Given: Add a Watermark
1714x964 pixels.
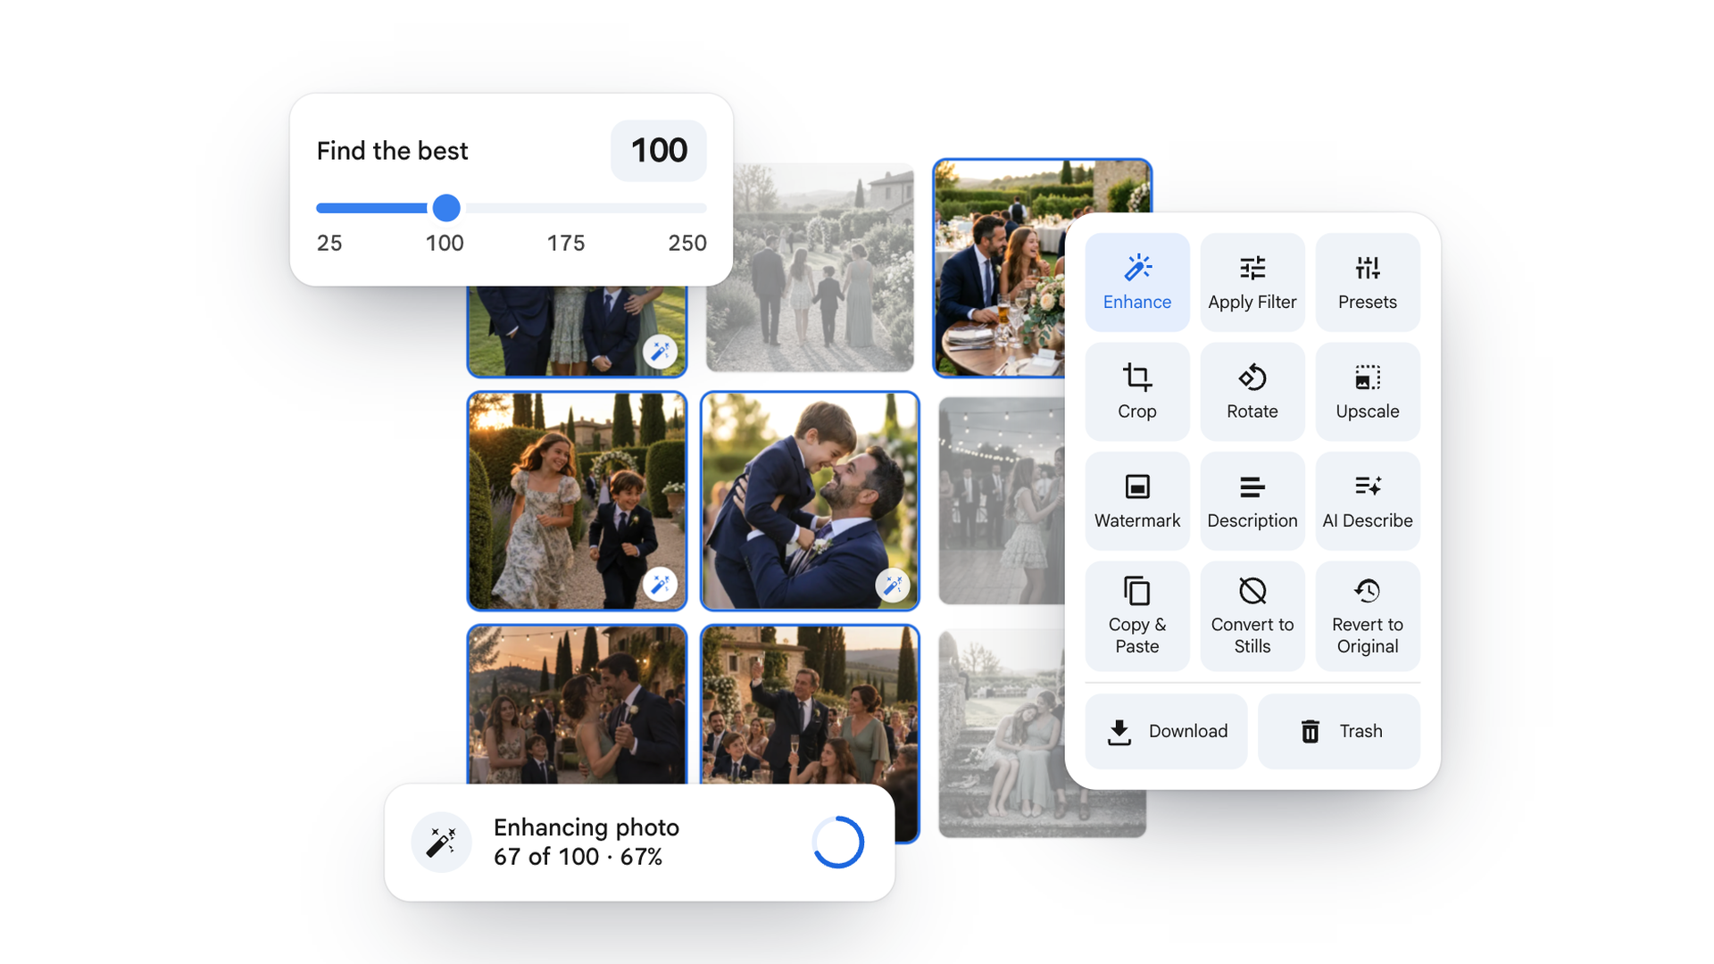Looking at the screenshot, I should click(x=1136, y=501).
